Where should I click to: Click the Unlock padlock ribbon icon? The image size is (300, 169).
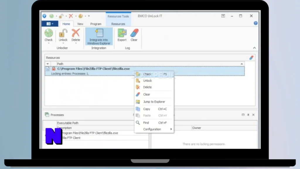(63, 33)
